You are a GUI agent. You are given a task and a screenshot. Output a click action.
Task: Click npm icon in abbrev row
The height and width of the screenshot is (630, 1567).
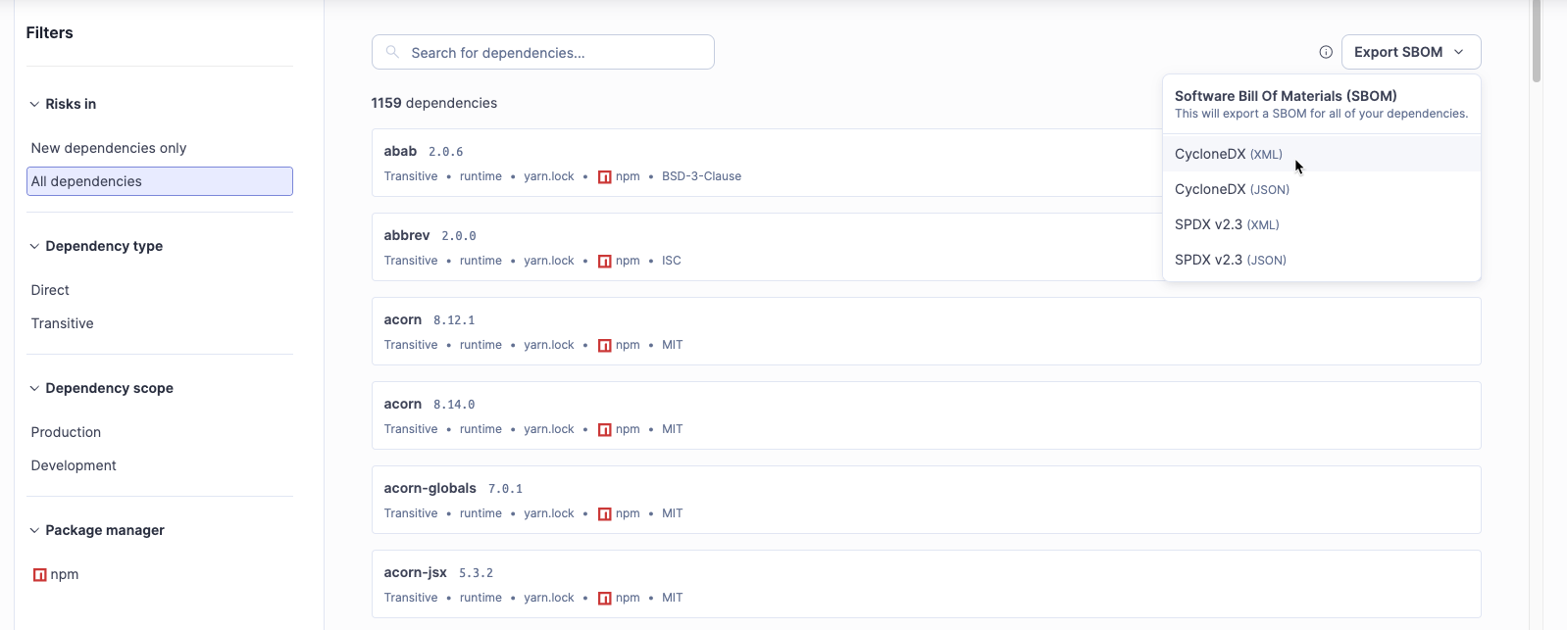click(605, 262)
